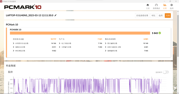Click the 对比 compare button

[153, 15]
